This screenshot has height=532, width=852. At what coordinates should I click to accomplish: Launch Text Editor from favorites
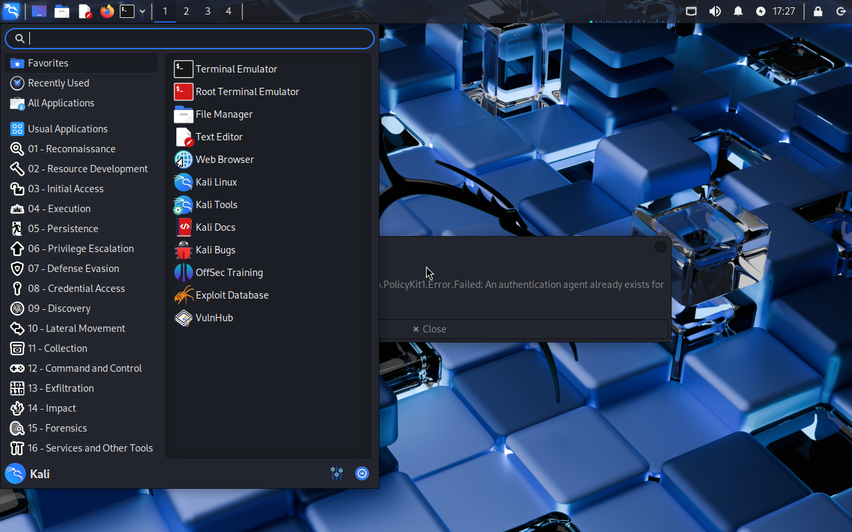pos(268,137)
